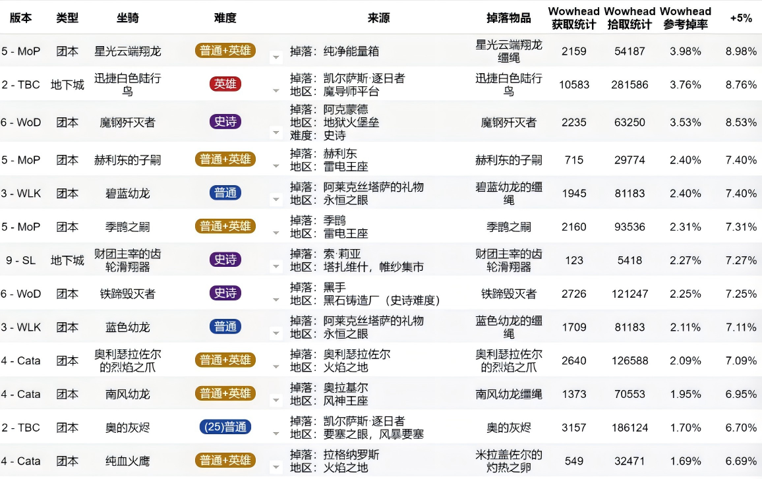762x479 pixels.
Task: Click the +5% column header
Action: pyautogui.click(x=740, y=18)
